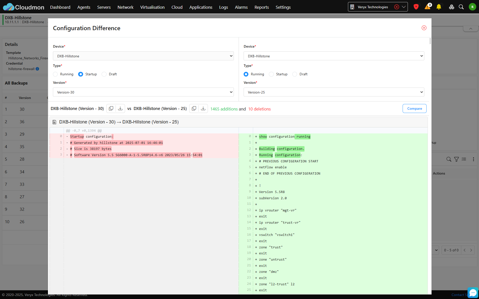
Task: Click the list view icon in backups panel
Action: pos(464,159)
